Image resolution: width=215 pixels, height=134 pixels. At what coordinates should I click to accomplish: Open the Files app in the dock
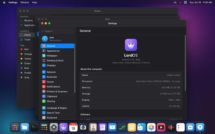[x=25, y=127]
